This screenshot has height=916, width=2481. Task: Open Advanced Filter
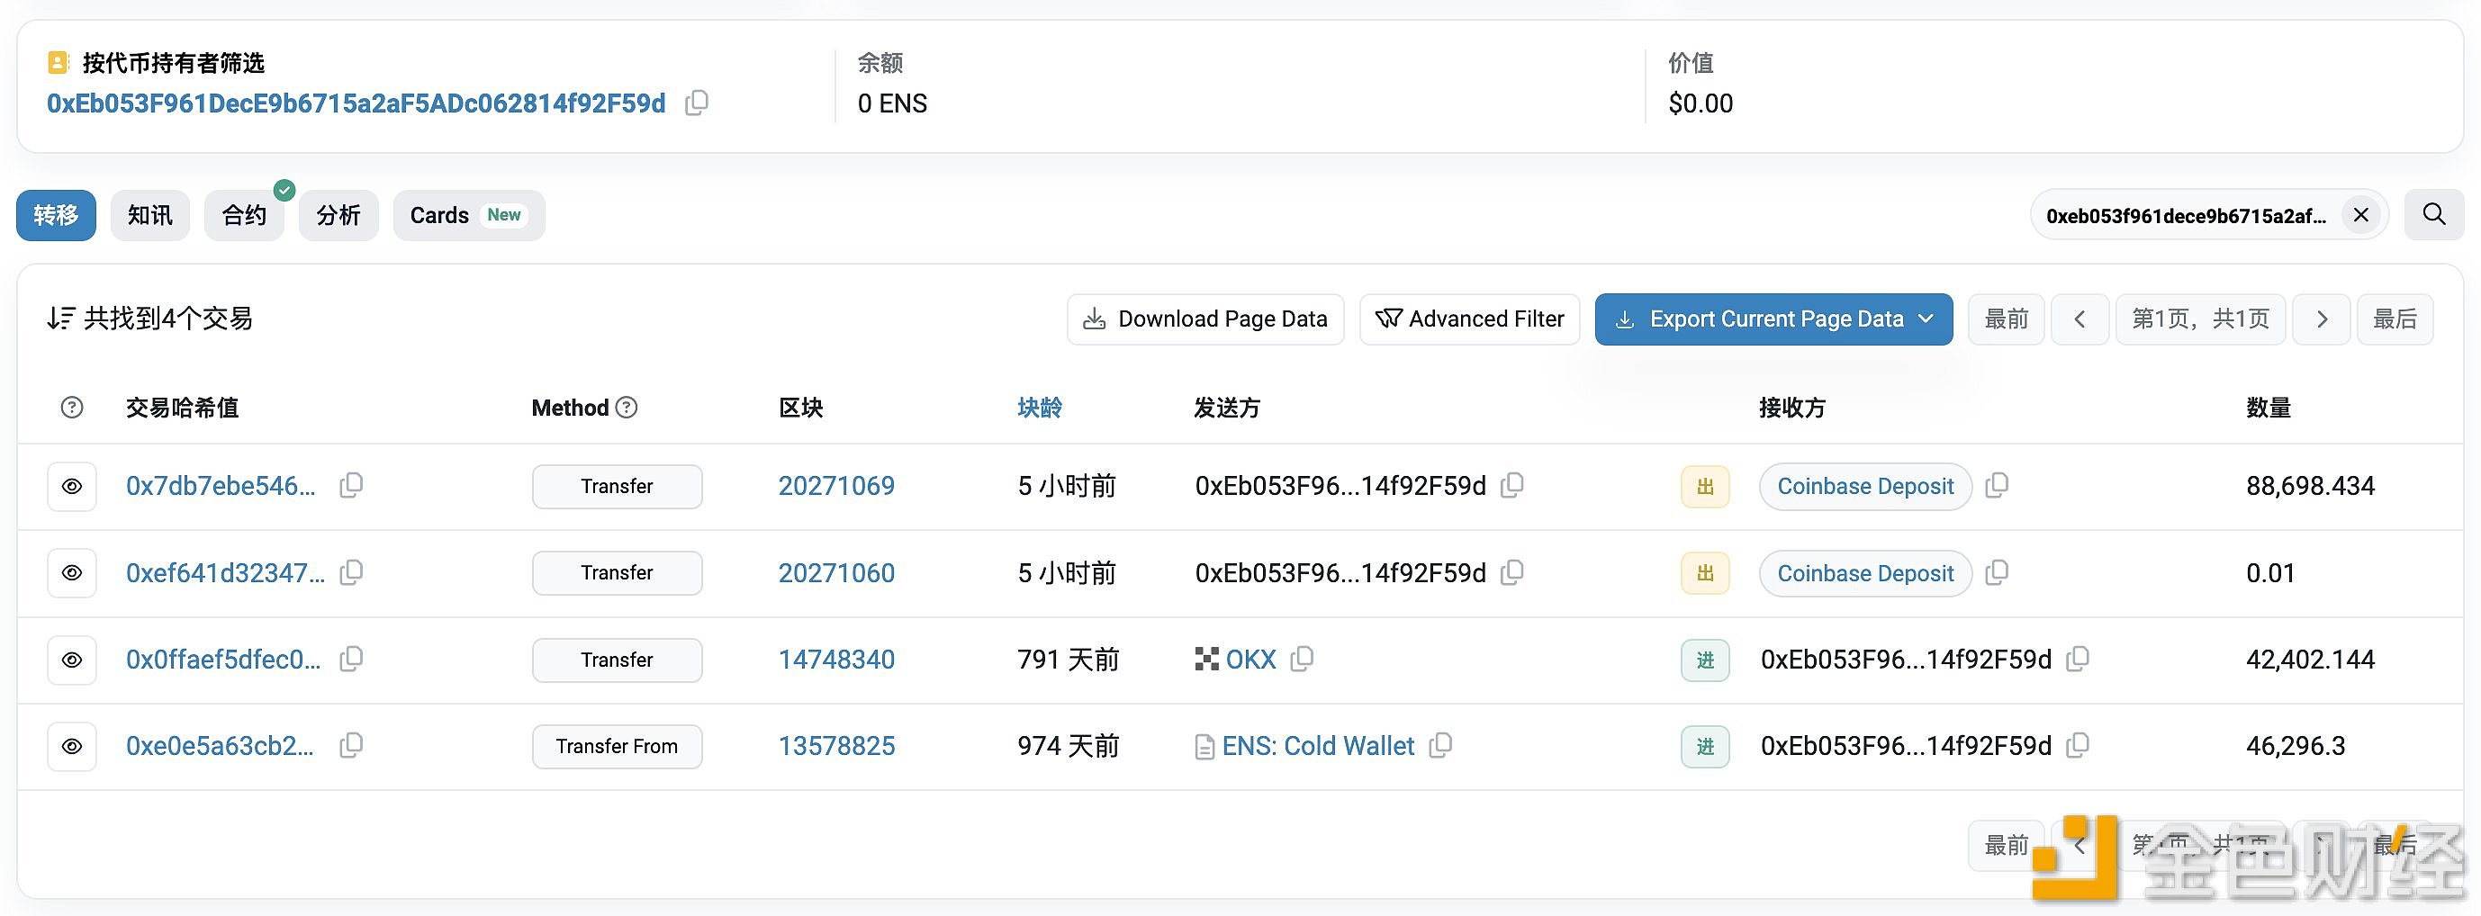pos(1470,319)
